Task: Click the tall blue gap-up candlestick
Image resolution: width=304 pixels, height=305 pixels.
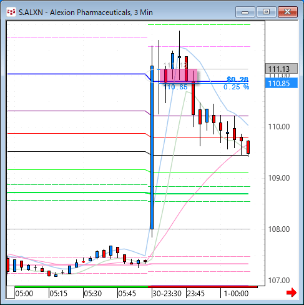Action: point(152,147)
